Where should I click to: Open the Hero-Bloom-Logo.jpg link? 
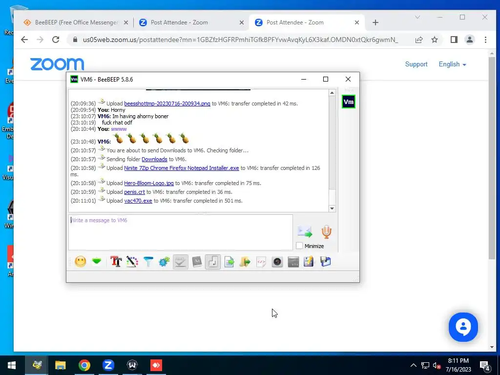click(x=148, y=183)
